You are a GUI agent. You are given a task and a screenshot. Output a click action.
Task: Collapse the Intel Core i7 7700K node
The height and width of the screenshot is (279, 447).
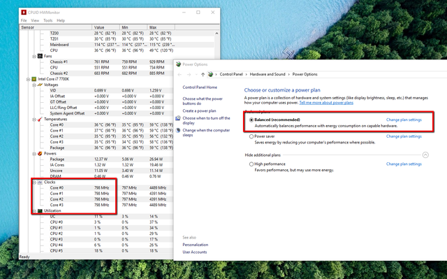pos(28,79)
